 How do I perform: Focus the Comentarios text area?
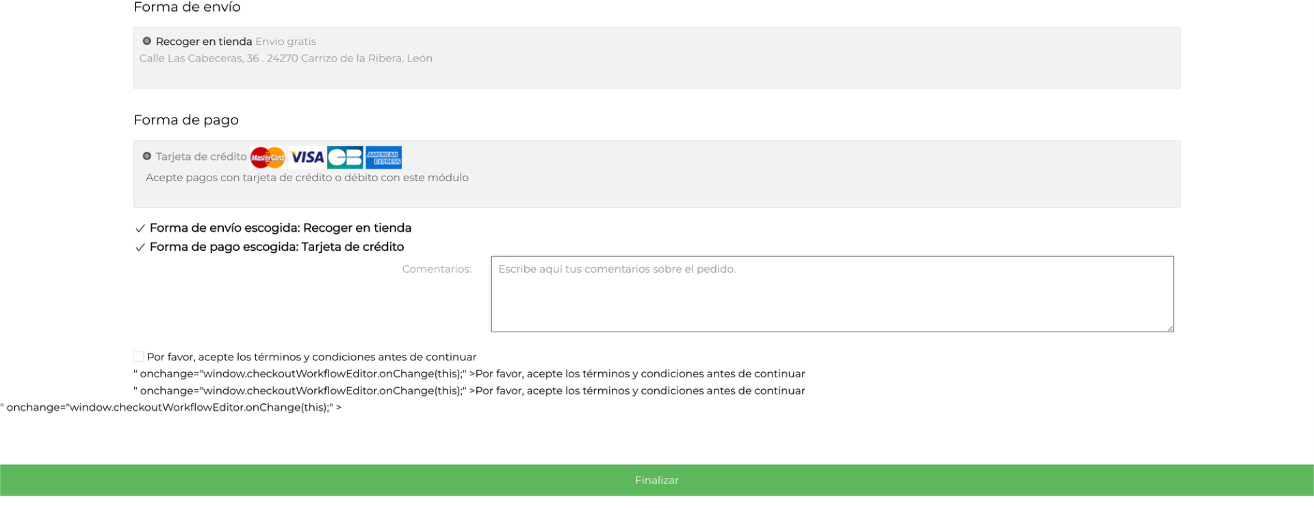coord(832,294)
